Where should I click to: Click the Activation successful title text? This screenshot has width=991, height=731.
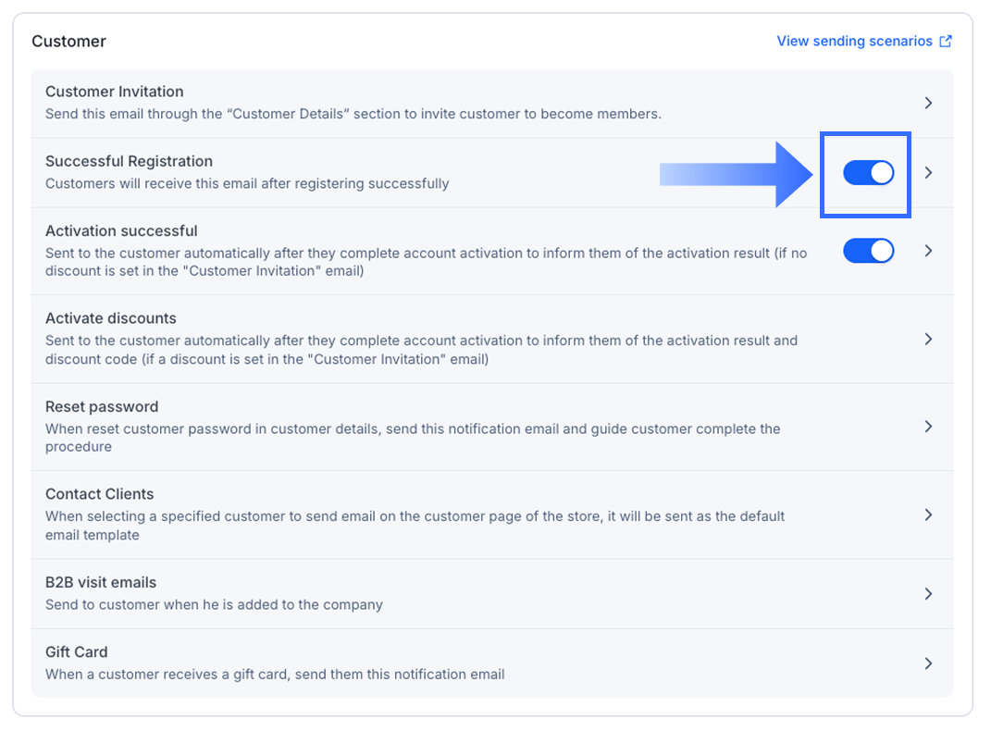click(121, 231)
